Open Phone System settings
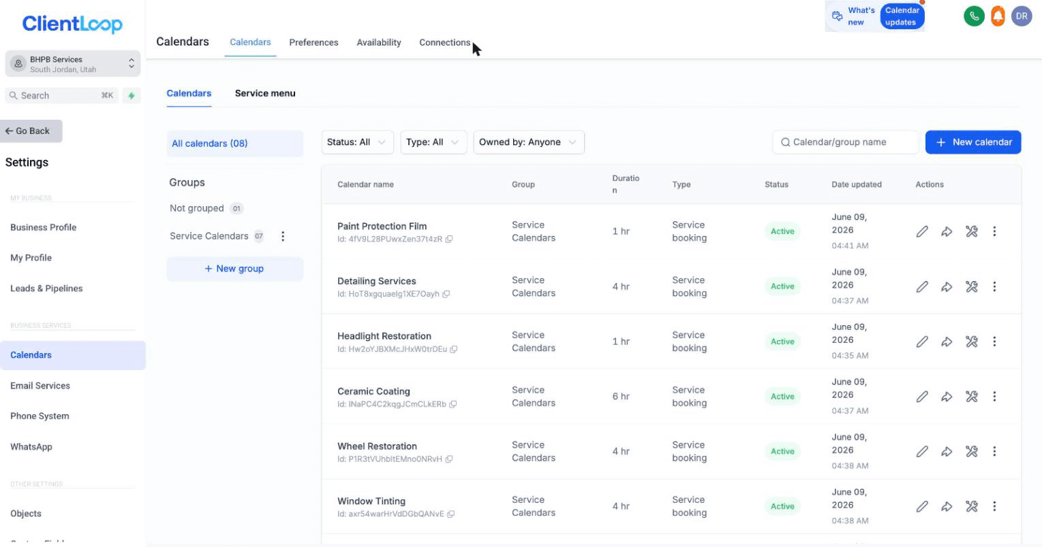Screen dimensions: 1042x547 click(40, 416)
